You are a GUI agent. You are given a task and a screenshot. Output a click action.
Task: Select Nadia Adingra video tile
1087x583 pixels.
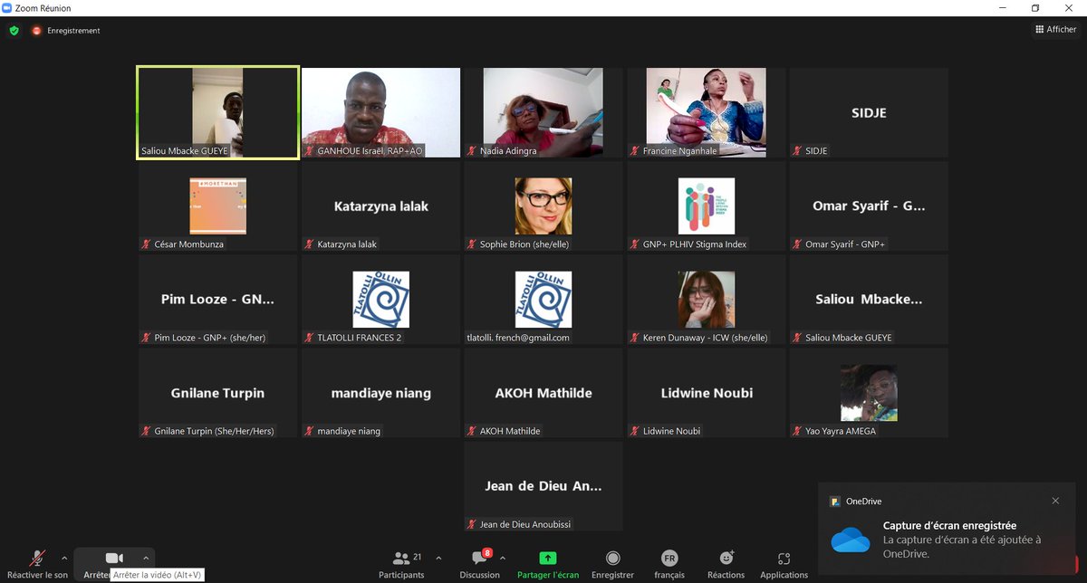coord(543,113)
